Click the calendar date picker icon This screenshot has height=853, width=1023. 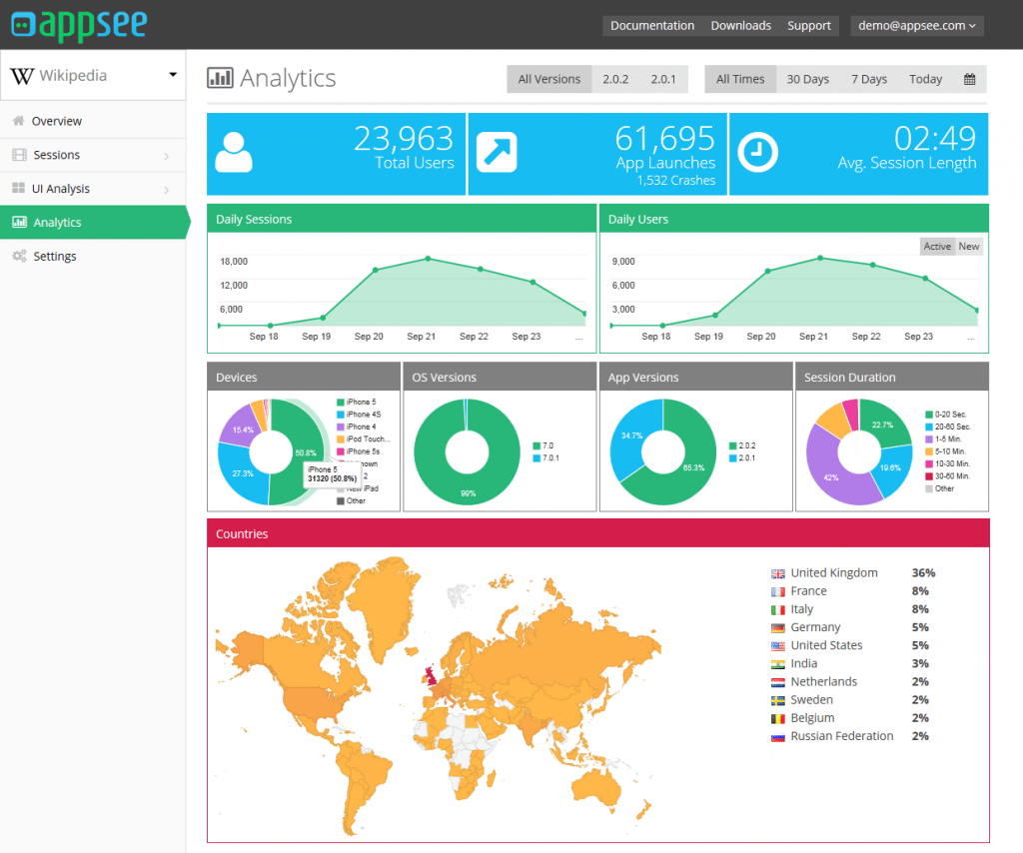click(x=969, y=79)
